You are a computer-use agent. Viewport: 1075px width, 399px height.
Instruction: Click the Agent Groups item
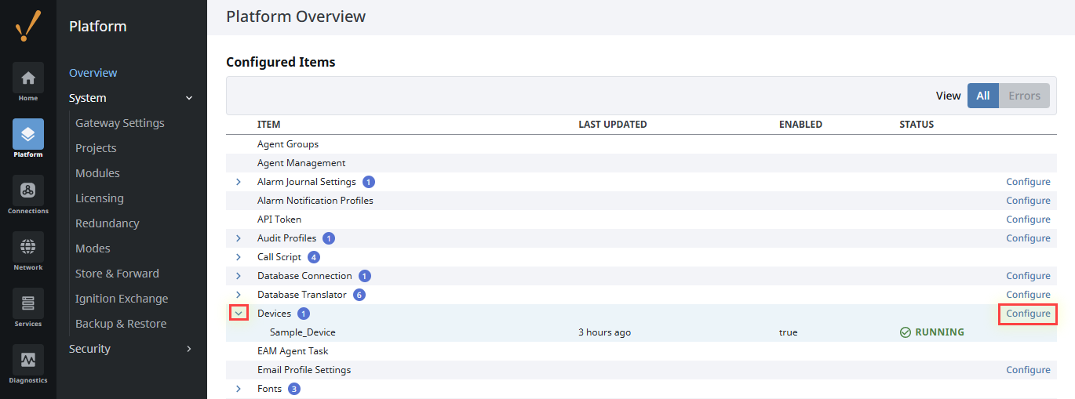point(288,144)
